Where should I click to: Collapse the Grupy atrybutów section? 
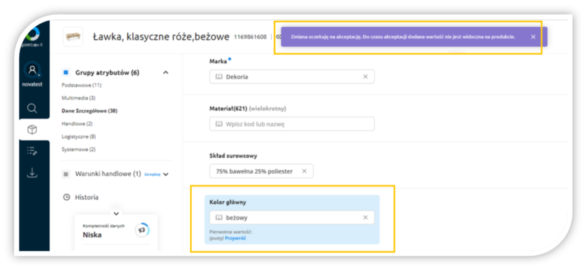166,73
